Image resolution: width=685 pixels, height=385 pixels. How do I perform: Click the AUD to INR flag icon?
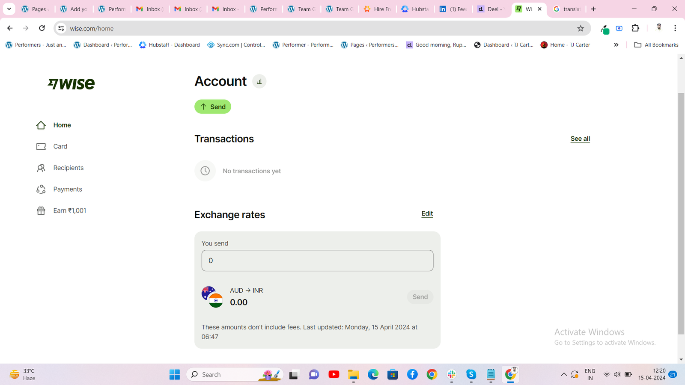pyautogui.click(x=212, y=297)
